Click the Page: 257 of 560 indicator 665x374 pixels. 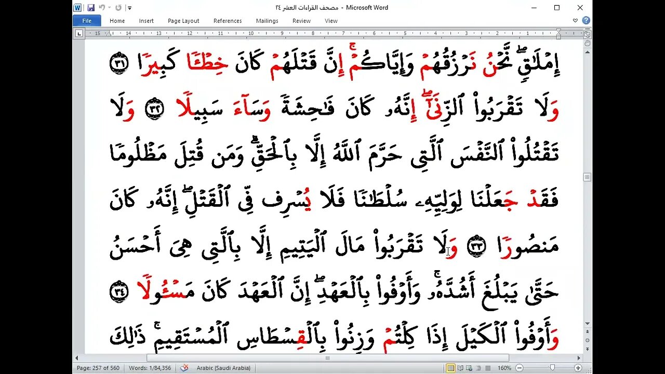pos(98,368)
